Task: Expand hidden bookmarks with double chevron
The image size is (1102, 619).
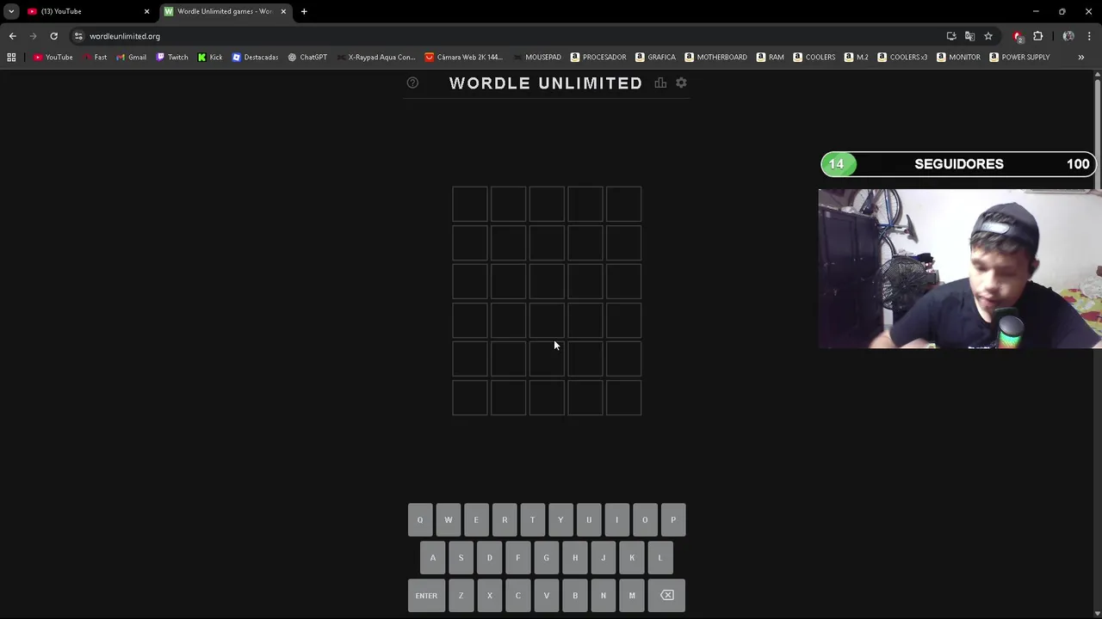Action: click(x=1081, y=57)
